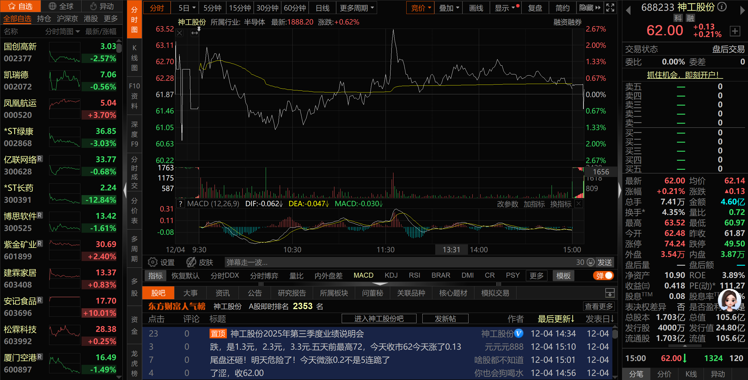This screenshot has width=748, height=380.
Task: Click the plus add-to-watchlist icon
Action: click(x=735, y=31)
